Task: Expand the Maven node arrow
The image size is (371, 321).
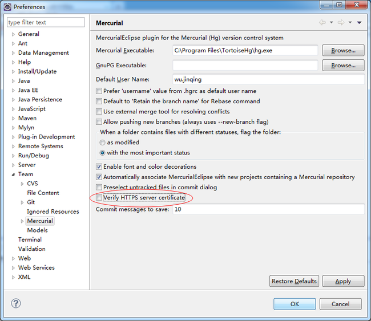Action: tap(13, 119)
